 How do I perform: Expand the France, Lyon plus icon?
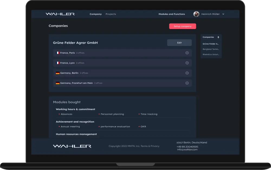pos(187,63)
